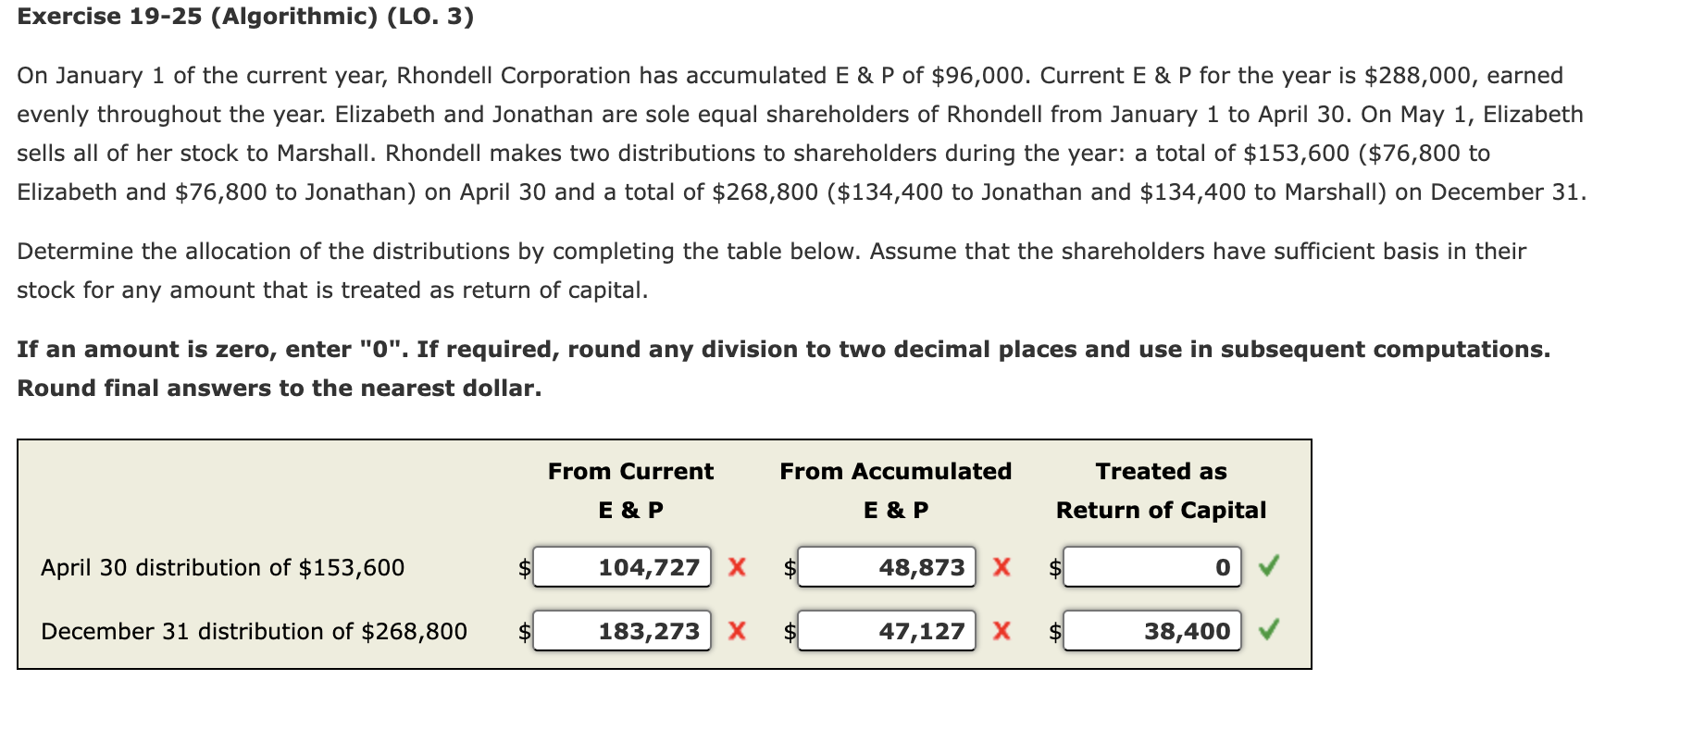Click the red X beside 183,273
The width and height of the screenshot is (1692, 742).
[x=736, y=632]
